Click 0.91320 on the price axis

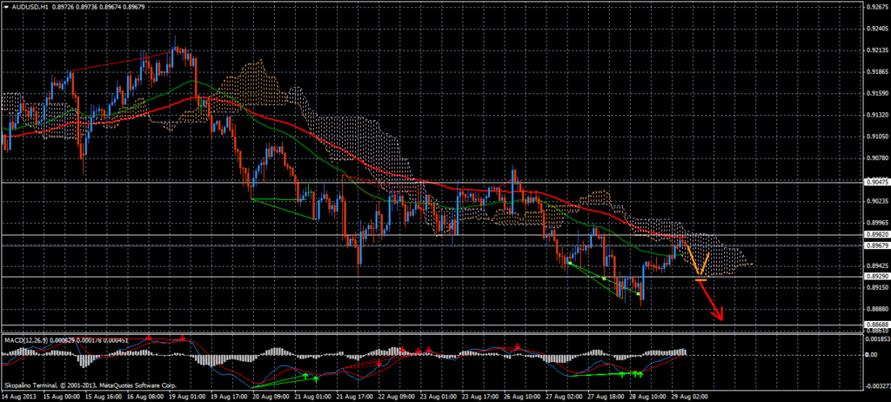pos(876,115)
